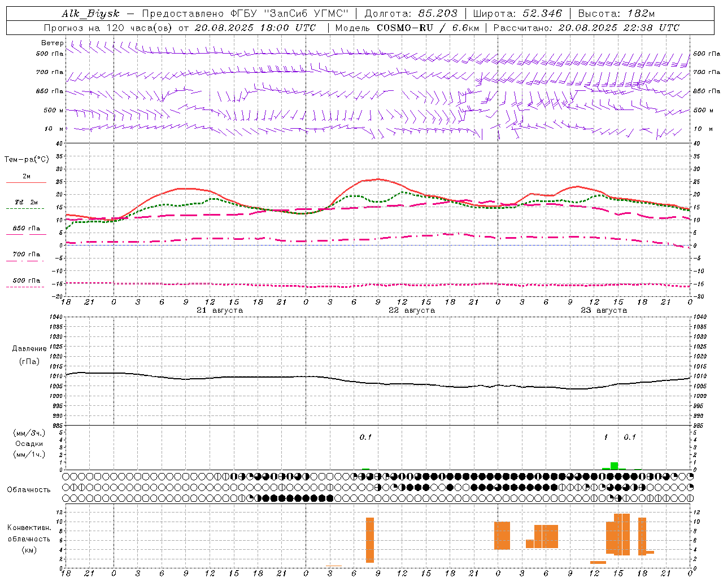Click the 'Td 2м' dew point legend entry
Image resolution: width=723 pixels, height=578 pixels.
pyautogui.click(x=27, y=202)
